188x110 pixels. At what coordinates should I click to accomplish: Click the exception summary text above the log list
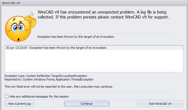coord(76,37)
